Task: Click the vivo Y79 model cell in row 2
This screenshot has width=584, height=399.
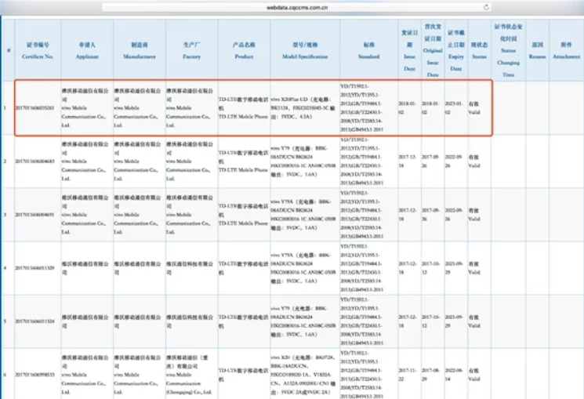Action: click(x=303, y=161)
